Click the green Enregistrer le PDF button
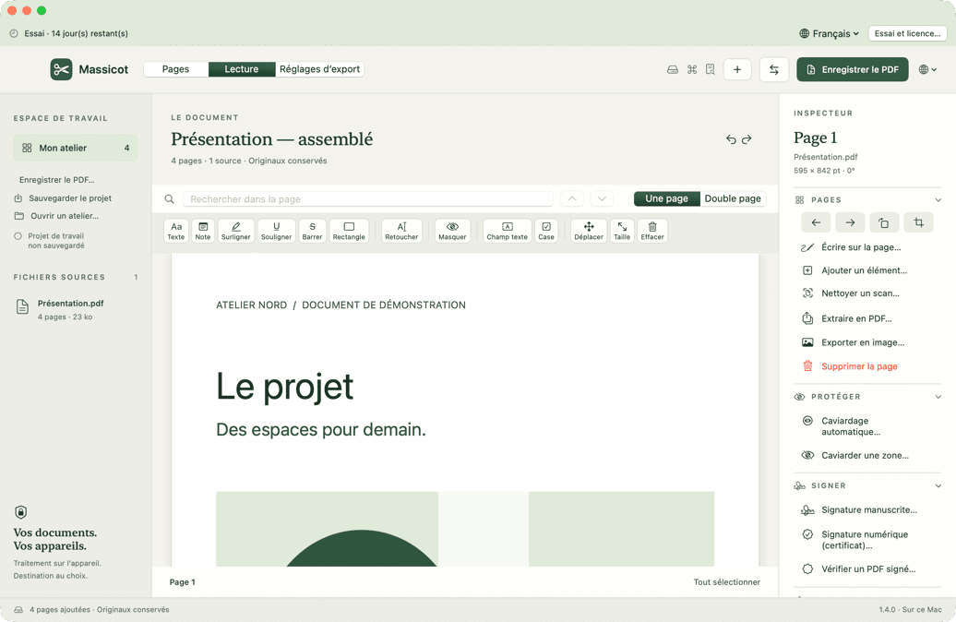The image size is (956, 622). [x=853, y=69]
